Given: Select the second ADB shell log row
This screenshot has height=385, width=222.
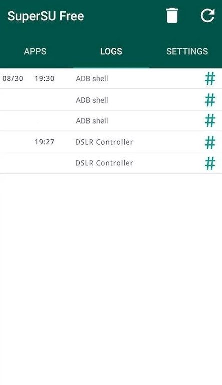Looking at the screenshot, I should pos(111,100).
